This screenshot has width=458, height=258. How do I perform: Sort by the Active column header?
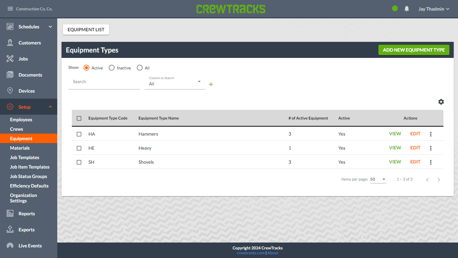click(344, 118)
